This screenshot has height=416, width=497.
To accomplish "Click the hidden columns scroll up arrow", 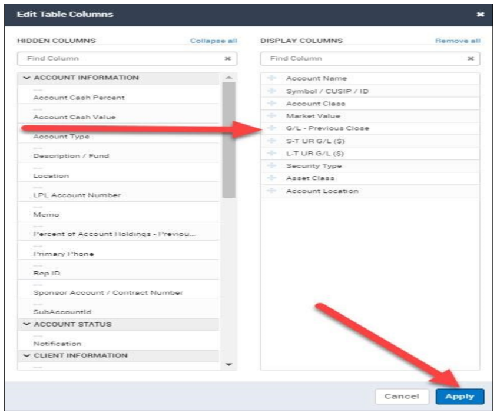I will tap(229, 77).
